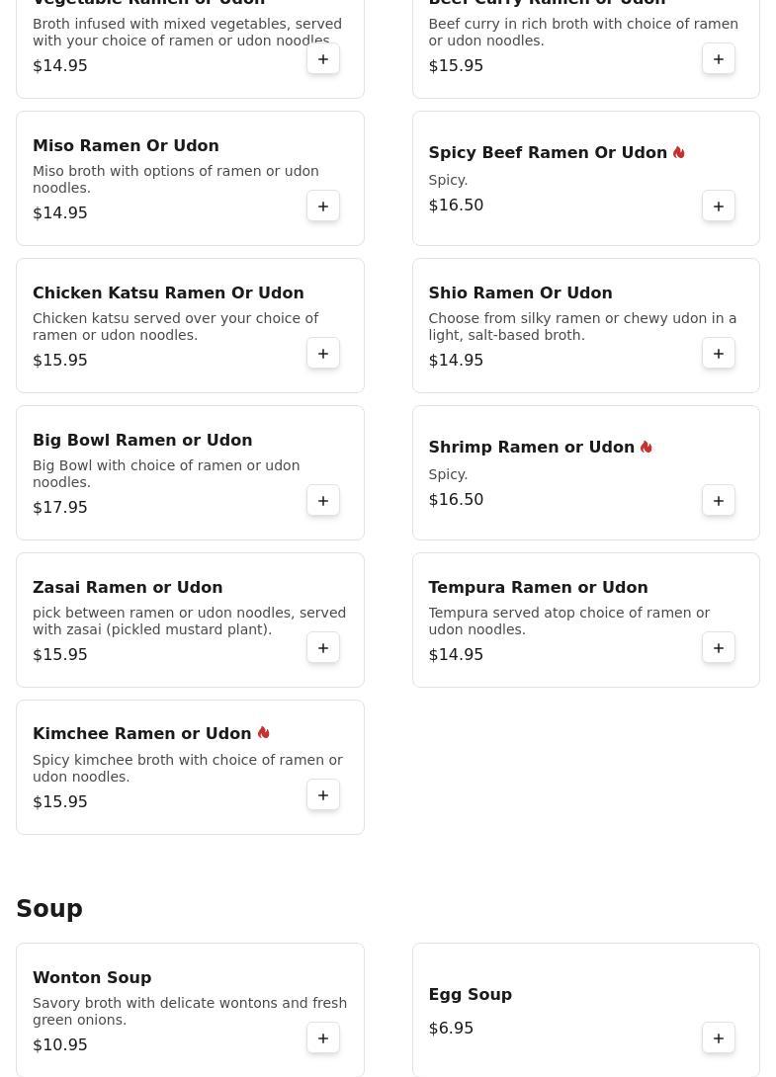The height and width of the screenshot is (1077, 776).
Task: Open Big Bowl Ramen or Udon details
Action: pyautogui.click(x=142, y=440)
